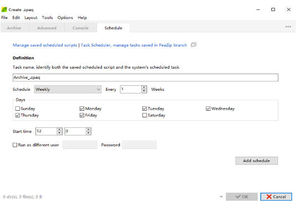
Task: Switch to the Advanced tab
Action: (x=47, y=28)
